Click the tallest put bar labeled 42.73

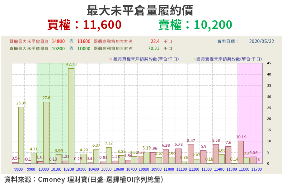coord(71,116)
